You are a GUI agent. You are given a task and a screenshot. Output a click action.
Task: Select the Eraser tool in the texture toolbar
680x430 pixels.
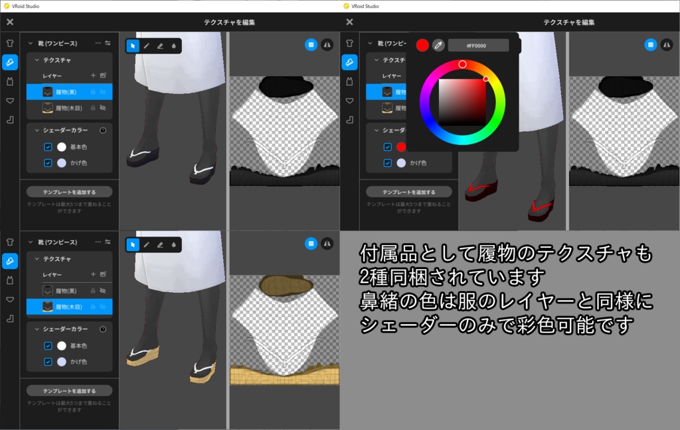(x=160, y=46)
